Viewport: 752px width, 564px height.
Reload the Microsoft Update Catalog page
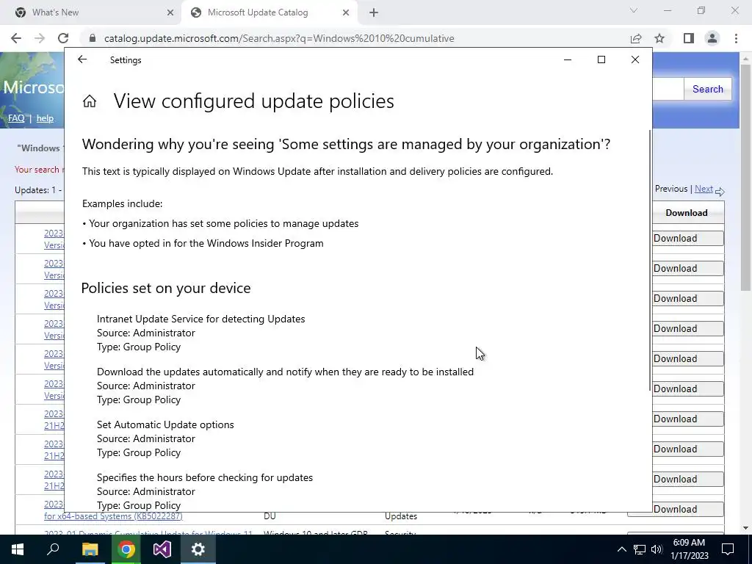(x=63, y=38)
